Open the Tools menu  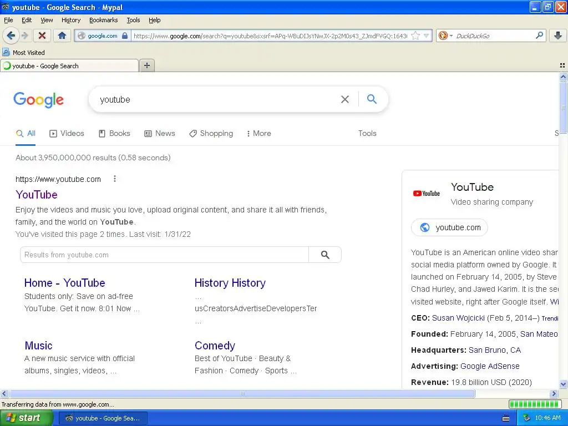click(133, 20)
